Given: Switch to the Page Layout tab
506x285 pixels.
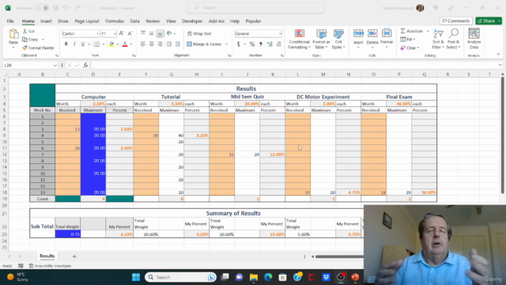Looking at the screenshot, I should click(x=87, y=21).
